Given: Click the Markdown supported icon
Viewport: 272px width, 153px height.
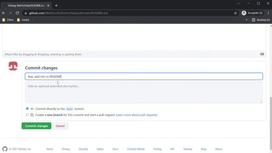Looking at the screenshot, I should [x=262, y=54].
